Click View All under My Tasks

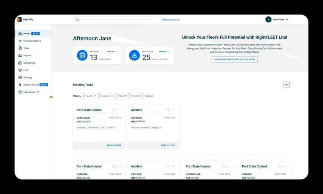[112, 52]
